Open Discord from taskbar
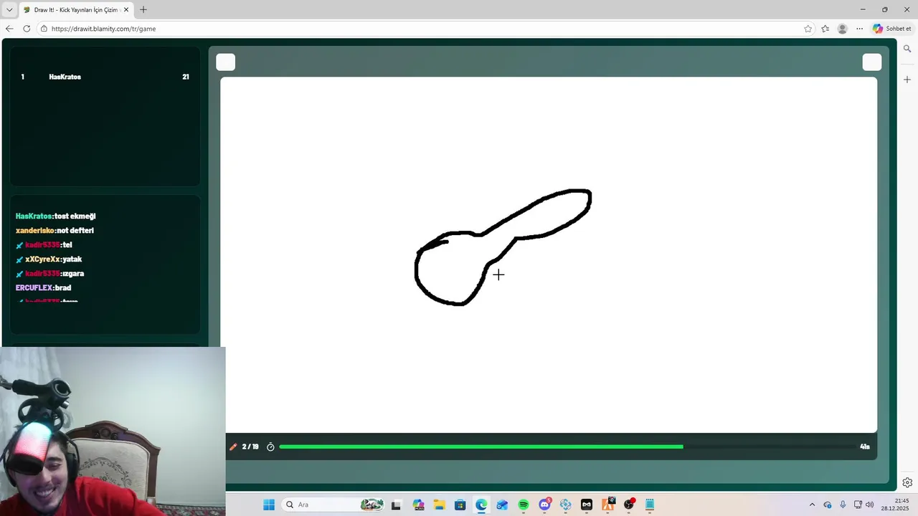This screenshot has width=918, height=516. tap(544, 505)
